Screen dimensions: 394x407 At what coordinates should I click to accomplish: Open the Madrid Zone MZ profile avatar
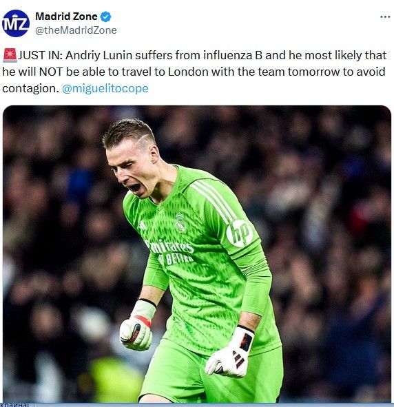pos(16,23)
